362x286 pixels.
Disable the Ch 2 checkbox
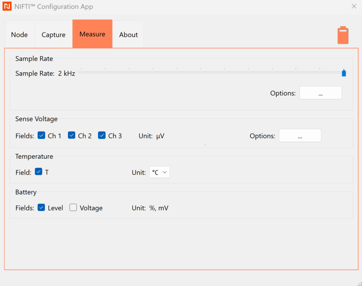(x=72, y=135)
